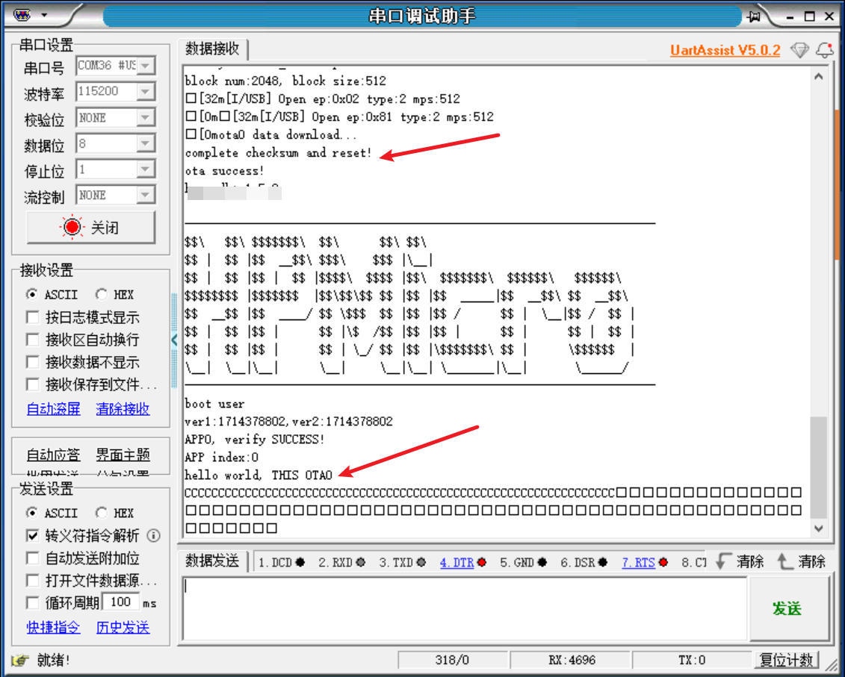The width and height of the screenshot is (845, 677).
Task: Click the 'ota success!' log line
Action: coord(224,171)
